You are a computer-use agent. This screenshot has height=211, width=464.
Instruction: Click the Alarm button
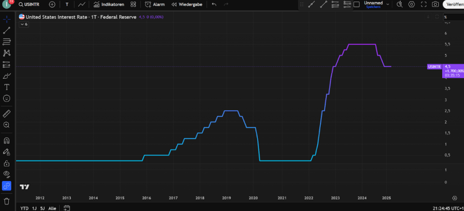tap(155, 4)
